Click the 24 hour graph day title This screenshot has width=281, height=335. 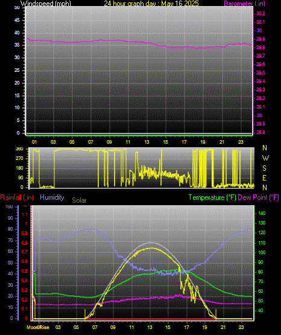pos(151,4)
